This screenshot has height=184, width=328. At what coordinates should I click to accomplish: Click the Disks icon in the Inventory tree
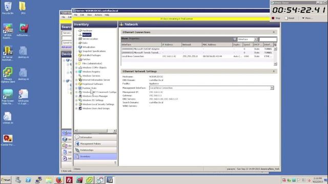click(80, 43)
